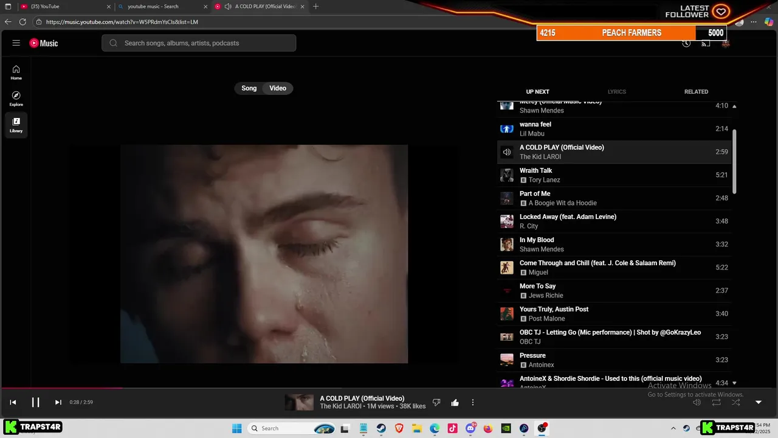Open Steam from the taskbar
Screen dimensions: 778x438
click(x=380, y=428)
